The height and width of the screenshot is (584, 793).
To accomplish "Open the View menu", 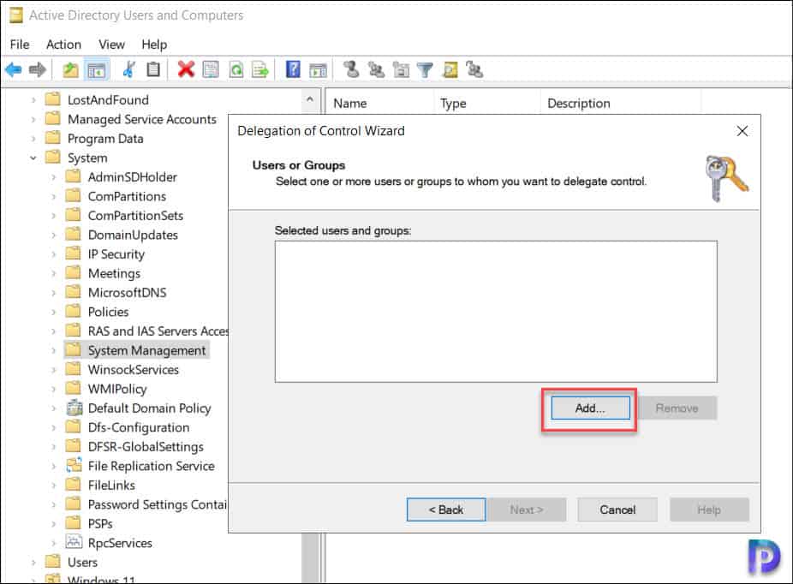I will (111, 44).
